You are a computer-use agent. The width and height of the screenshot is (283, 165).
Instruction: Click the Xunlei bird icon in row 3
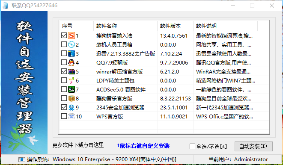coord(71,53)
